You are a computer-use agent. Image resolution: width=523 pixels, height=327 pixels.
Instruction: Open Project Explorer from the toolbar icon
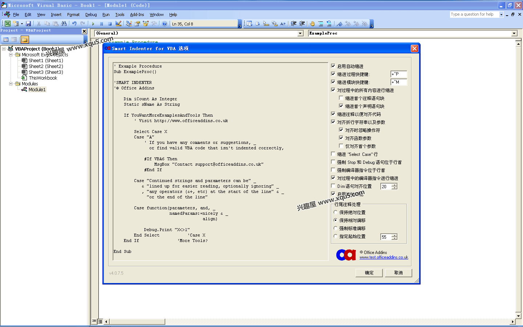click(129, 24)
